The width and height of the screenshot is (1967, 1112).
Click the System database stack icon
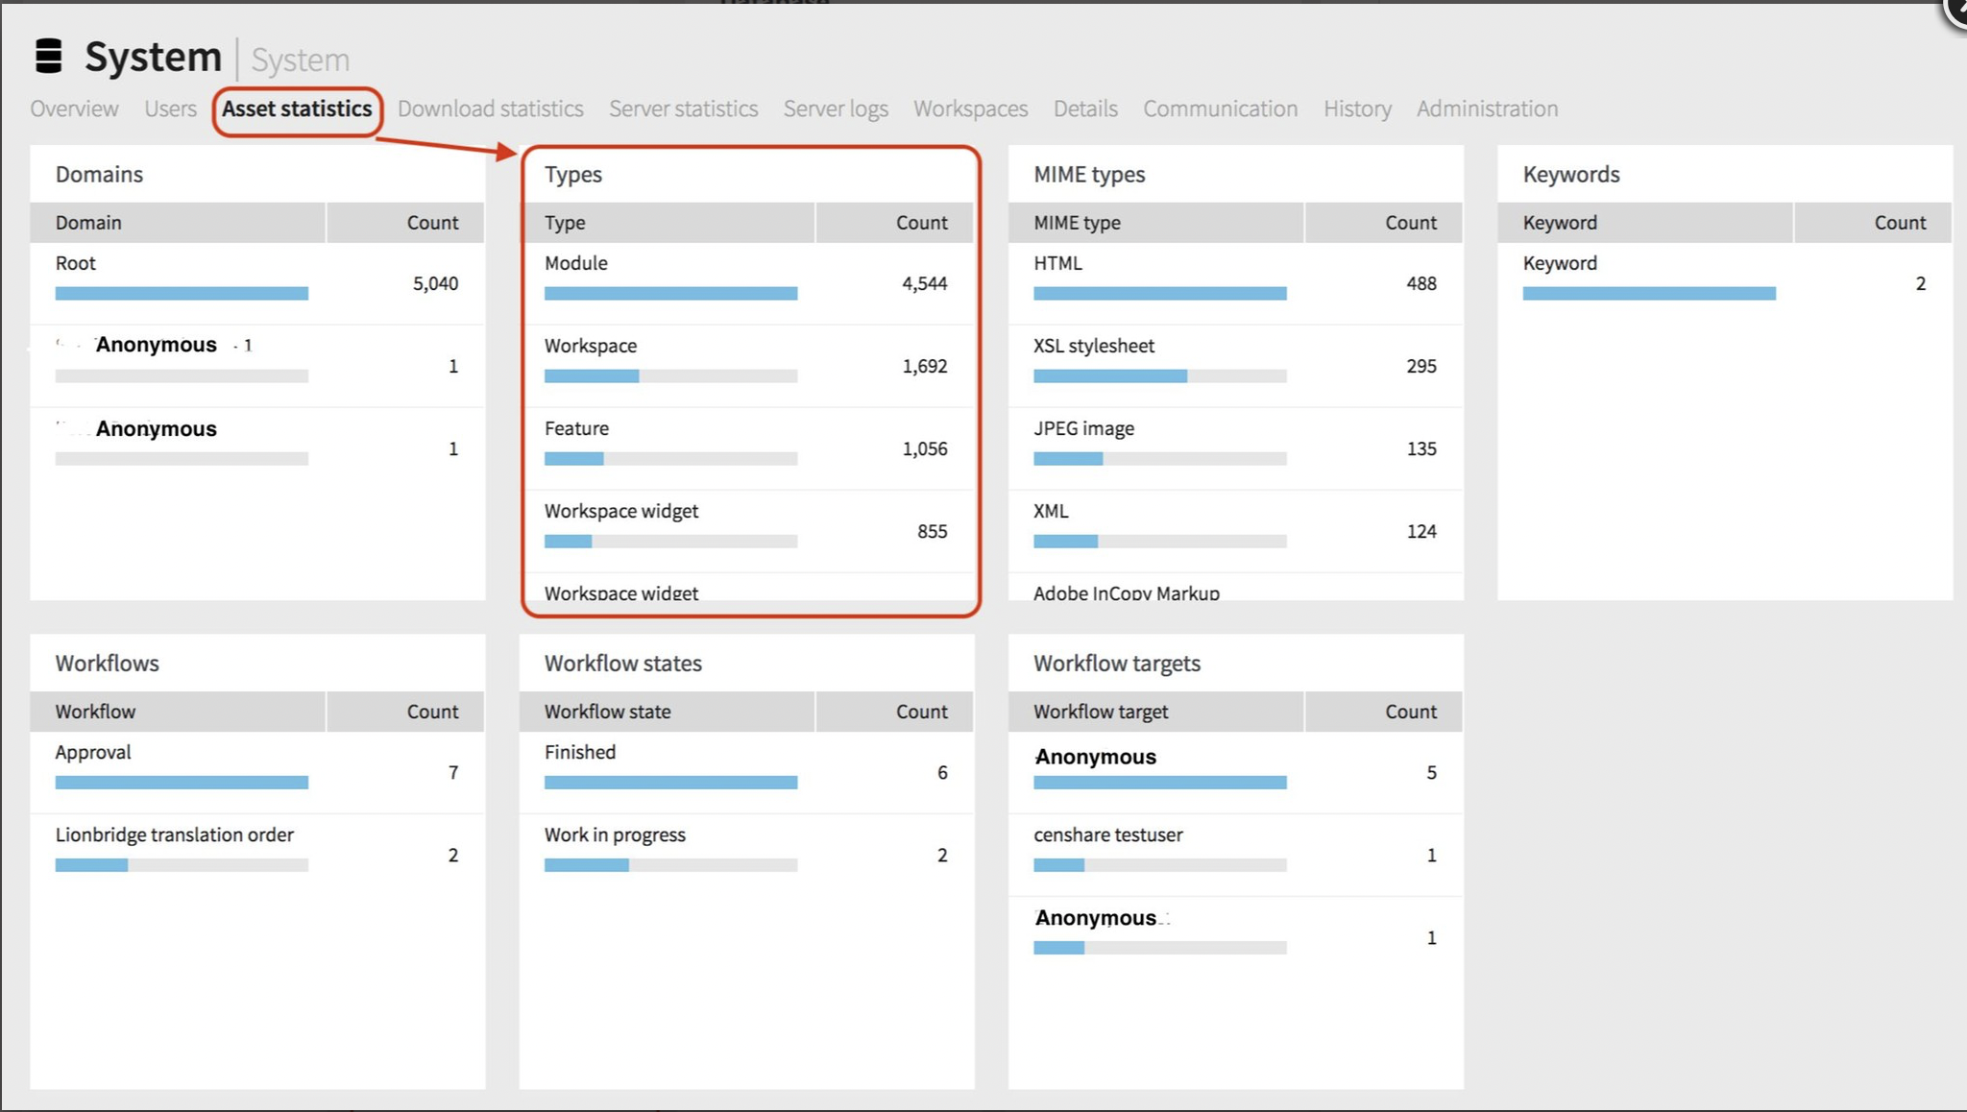[x=48, y=57]
